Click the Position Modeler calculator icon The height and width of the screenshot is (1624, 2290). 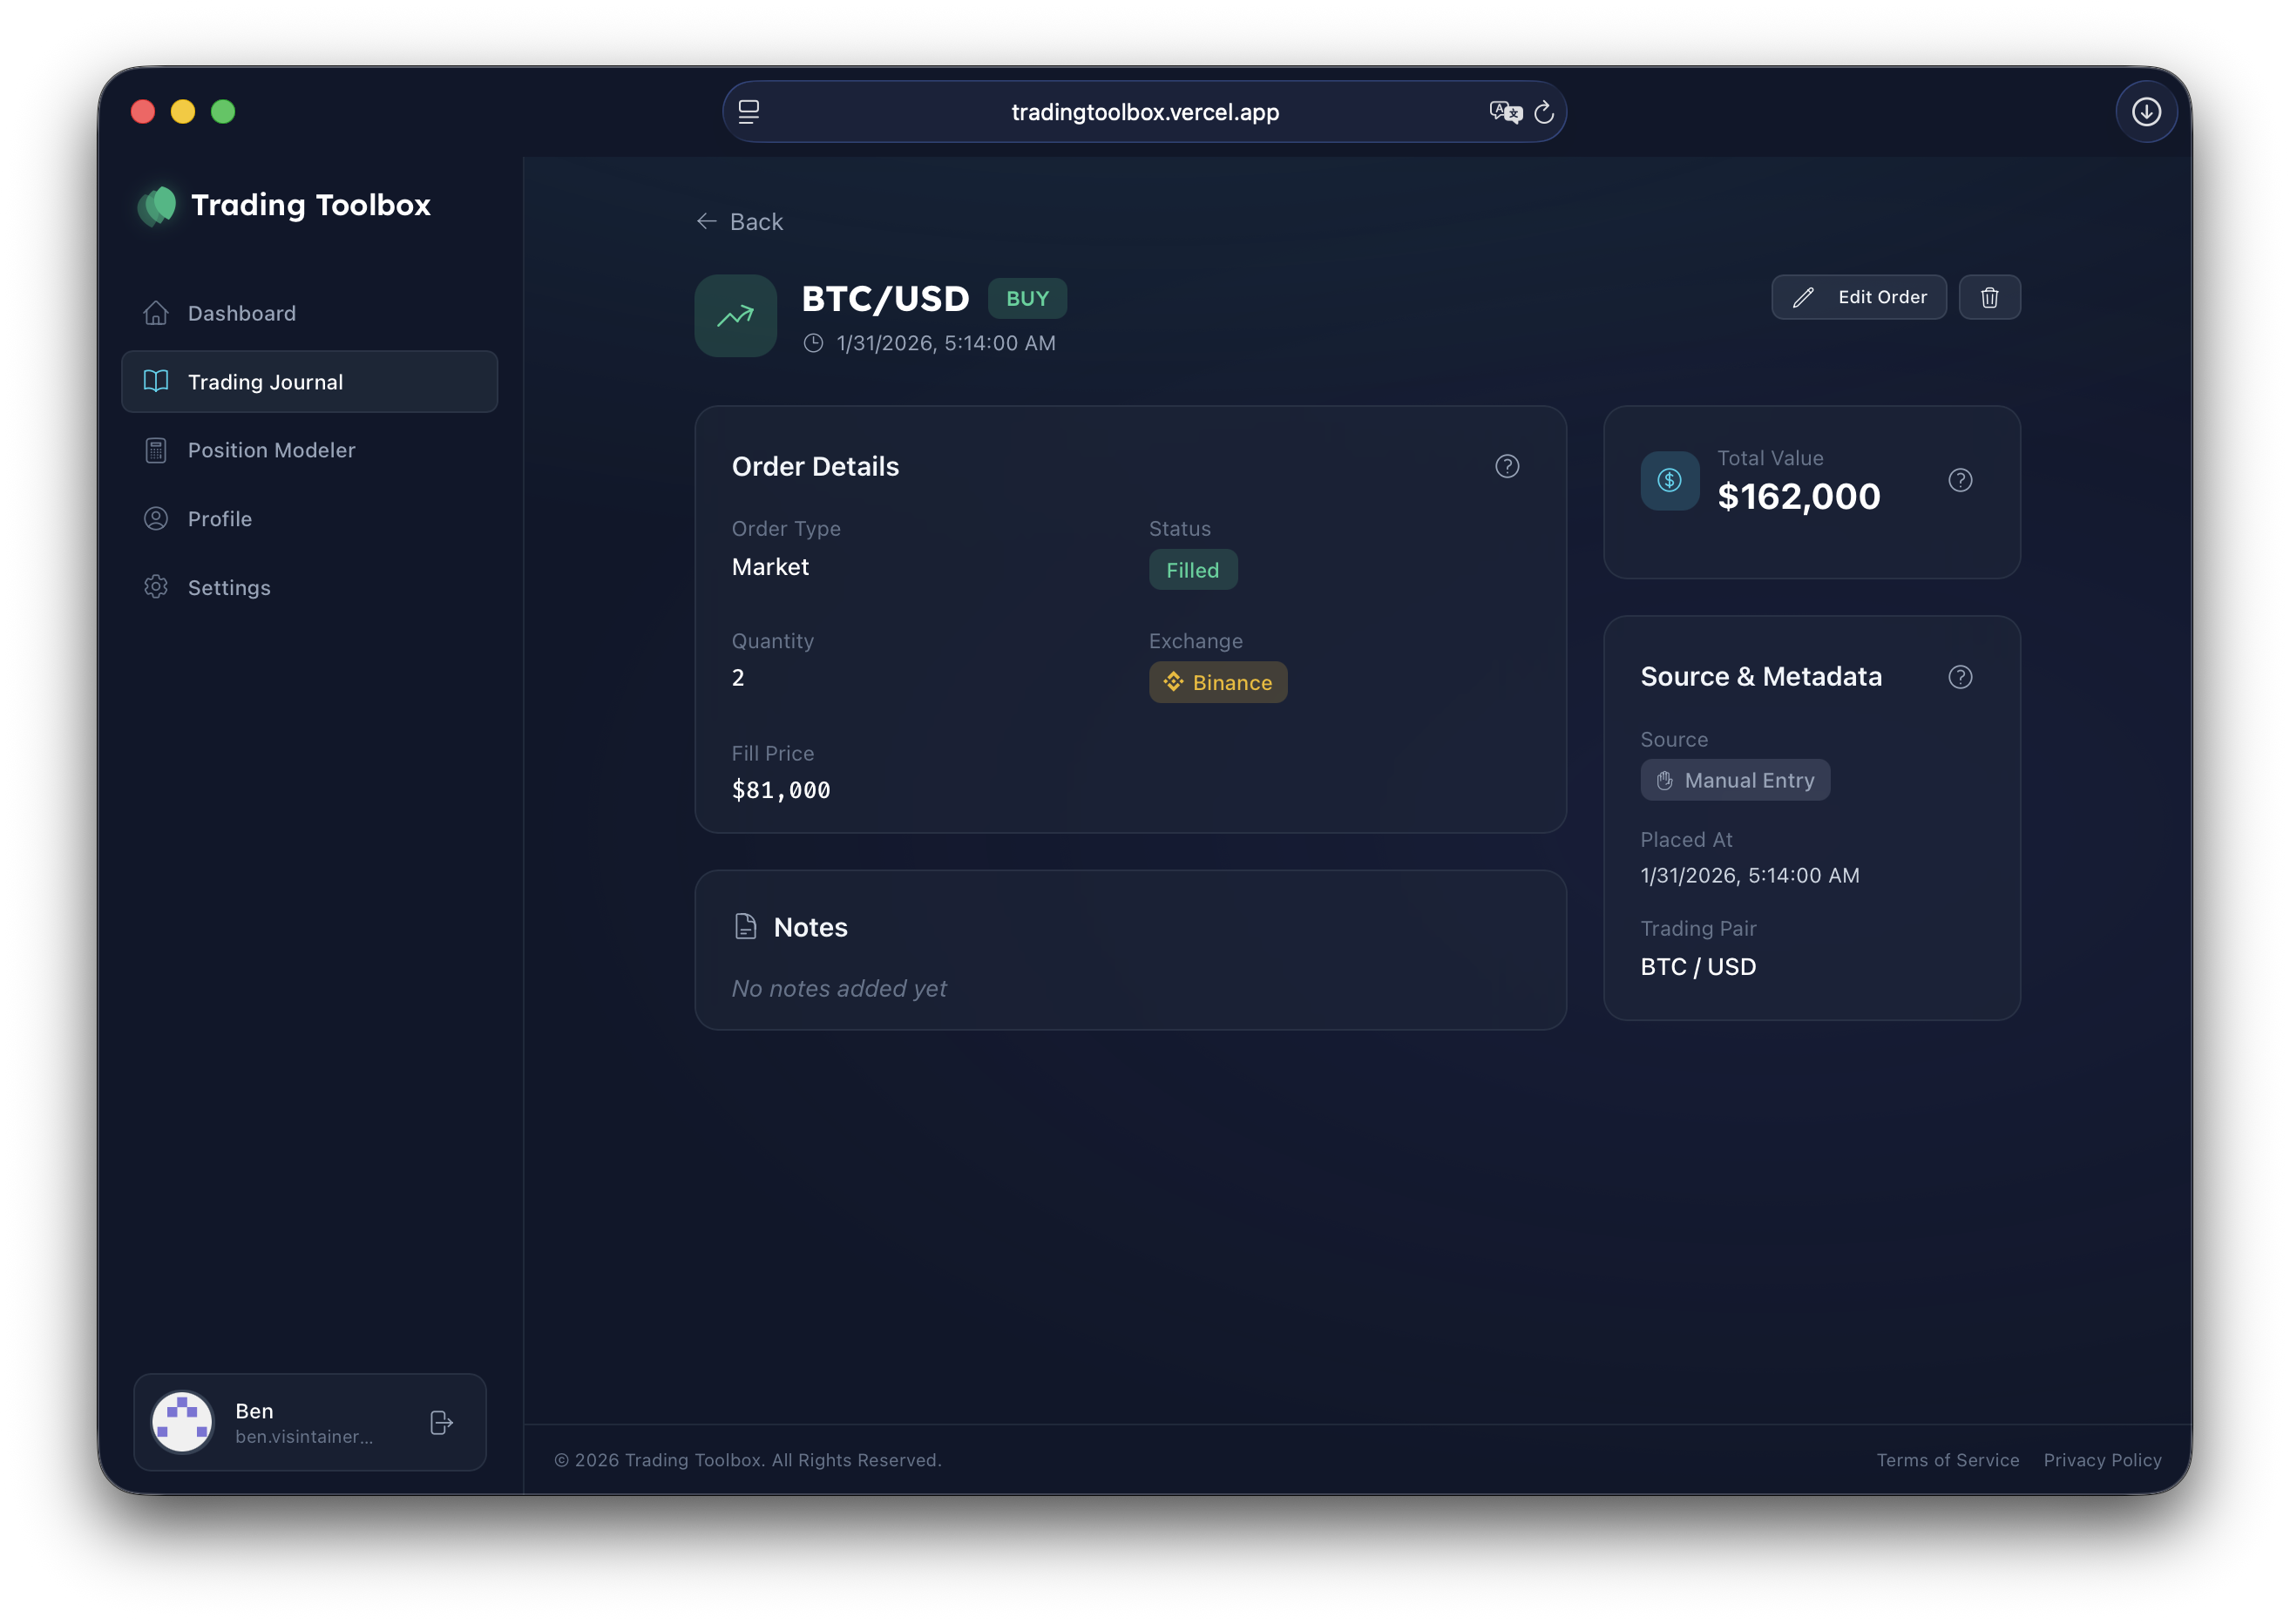tap(156, 450)
